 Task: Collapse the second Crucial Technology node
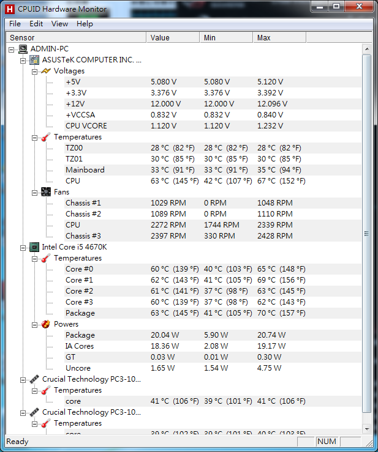click(x=23, y=413)
